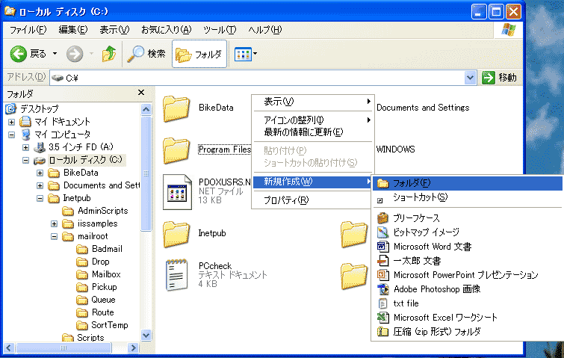This screenshot has width=564, height=358.
Task: Open the ツール(T) menu
Action: tap(220, 30)
